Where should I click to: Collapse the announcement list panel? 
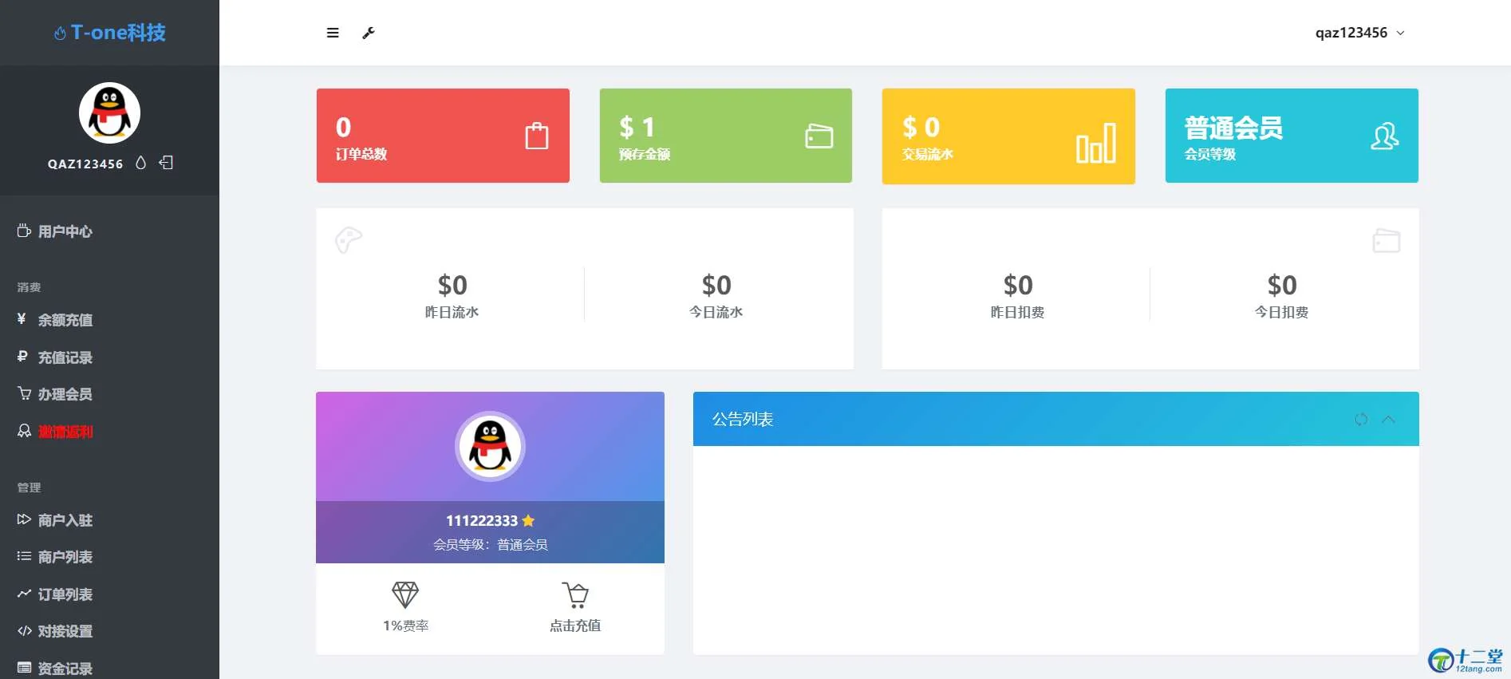pos(1388,420)
